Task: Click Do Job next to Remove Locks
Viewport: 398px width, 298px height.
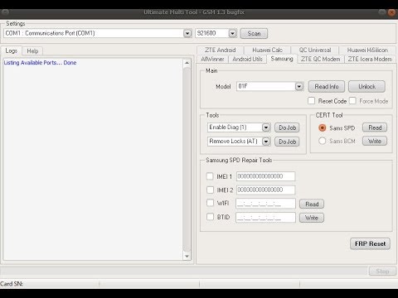Action: click(x=287, y=142)
